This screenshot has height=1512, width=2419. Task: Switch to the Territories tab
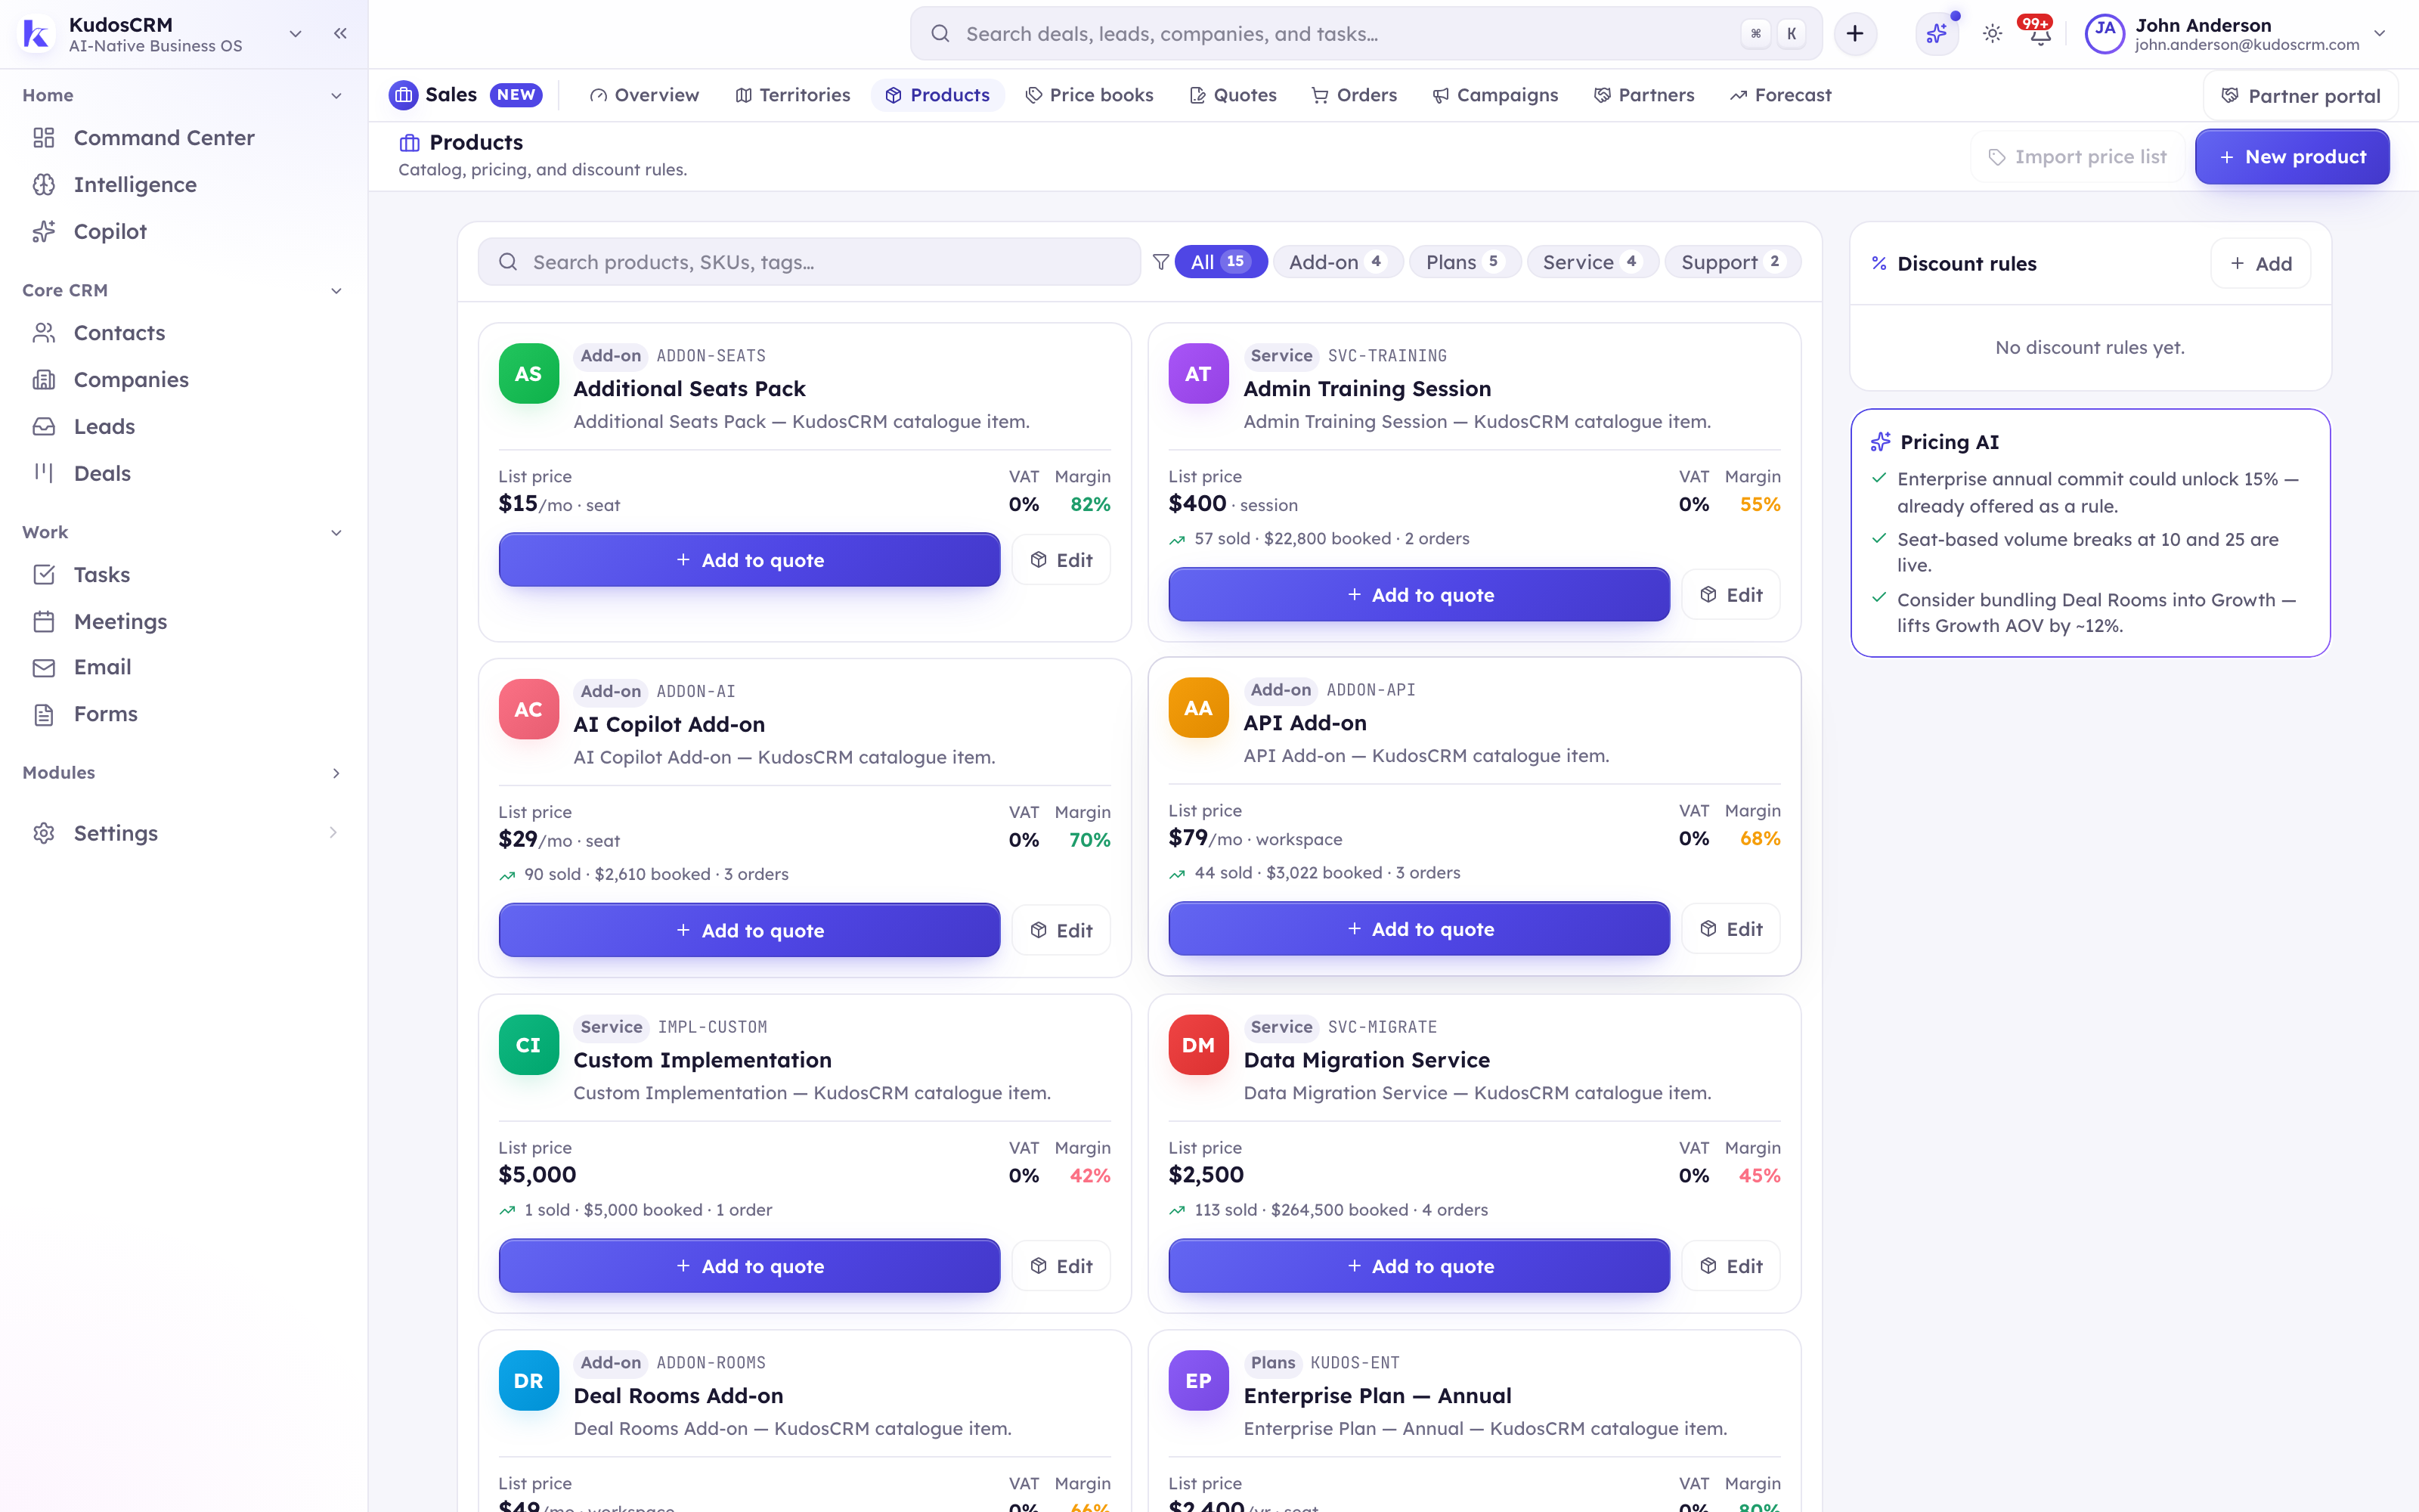pyautogui.click(x=793, y=95)
